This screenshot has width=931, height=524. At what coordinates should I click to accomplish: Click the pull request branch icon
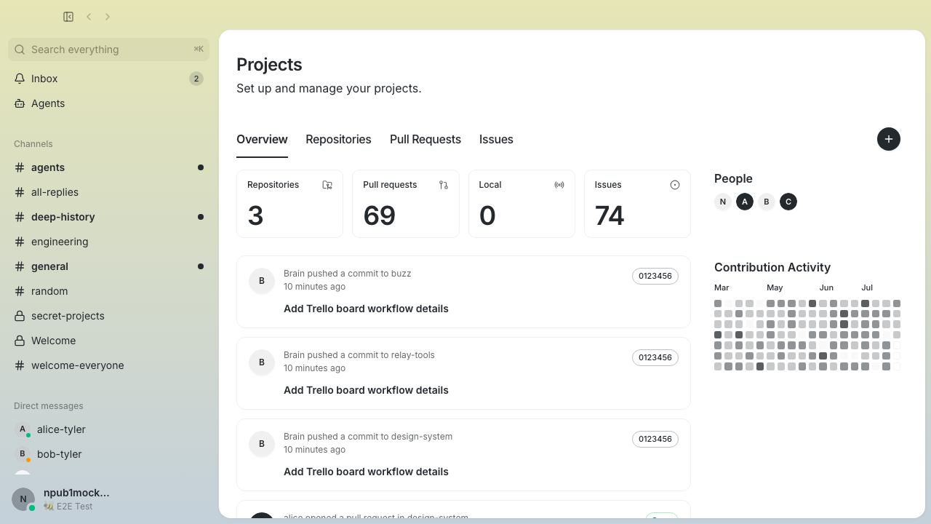click(x=444, y=185)
